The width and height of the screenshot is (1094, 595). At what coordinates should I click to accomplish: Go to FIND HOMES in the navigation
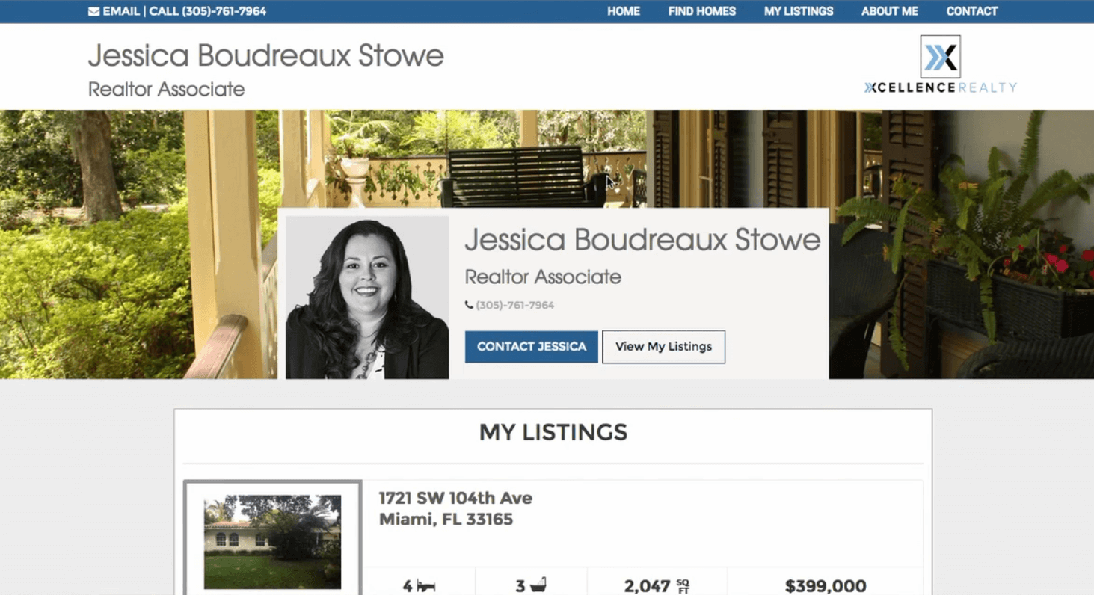[702, 11]
